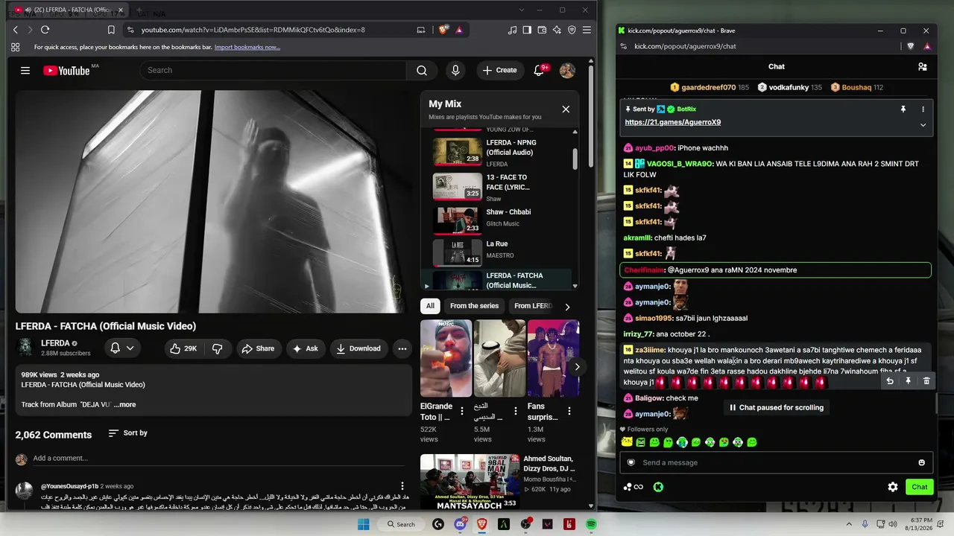Reply to za3iiime's chat message
This screenshot has width=954, height=536.
click(x=889, y=381)
